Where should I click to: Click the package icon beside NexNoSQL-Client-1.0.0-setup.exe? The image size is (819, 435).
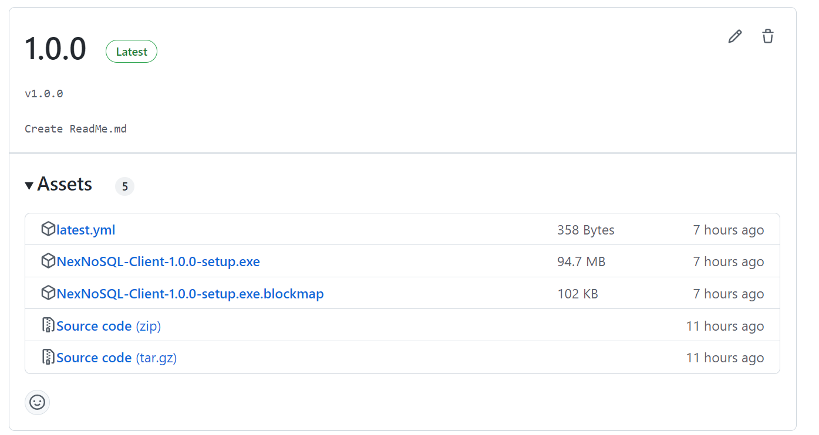(x=48, y=261)
